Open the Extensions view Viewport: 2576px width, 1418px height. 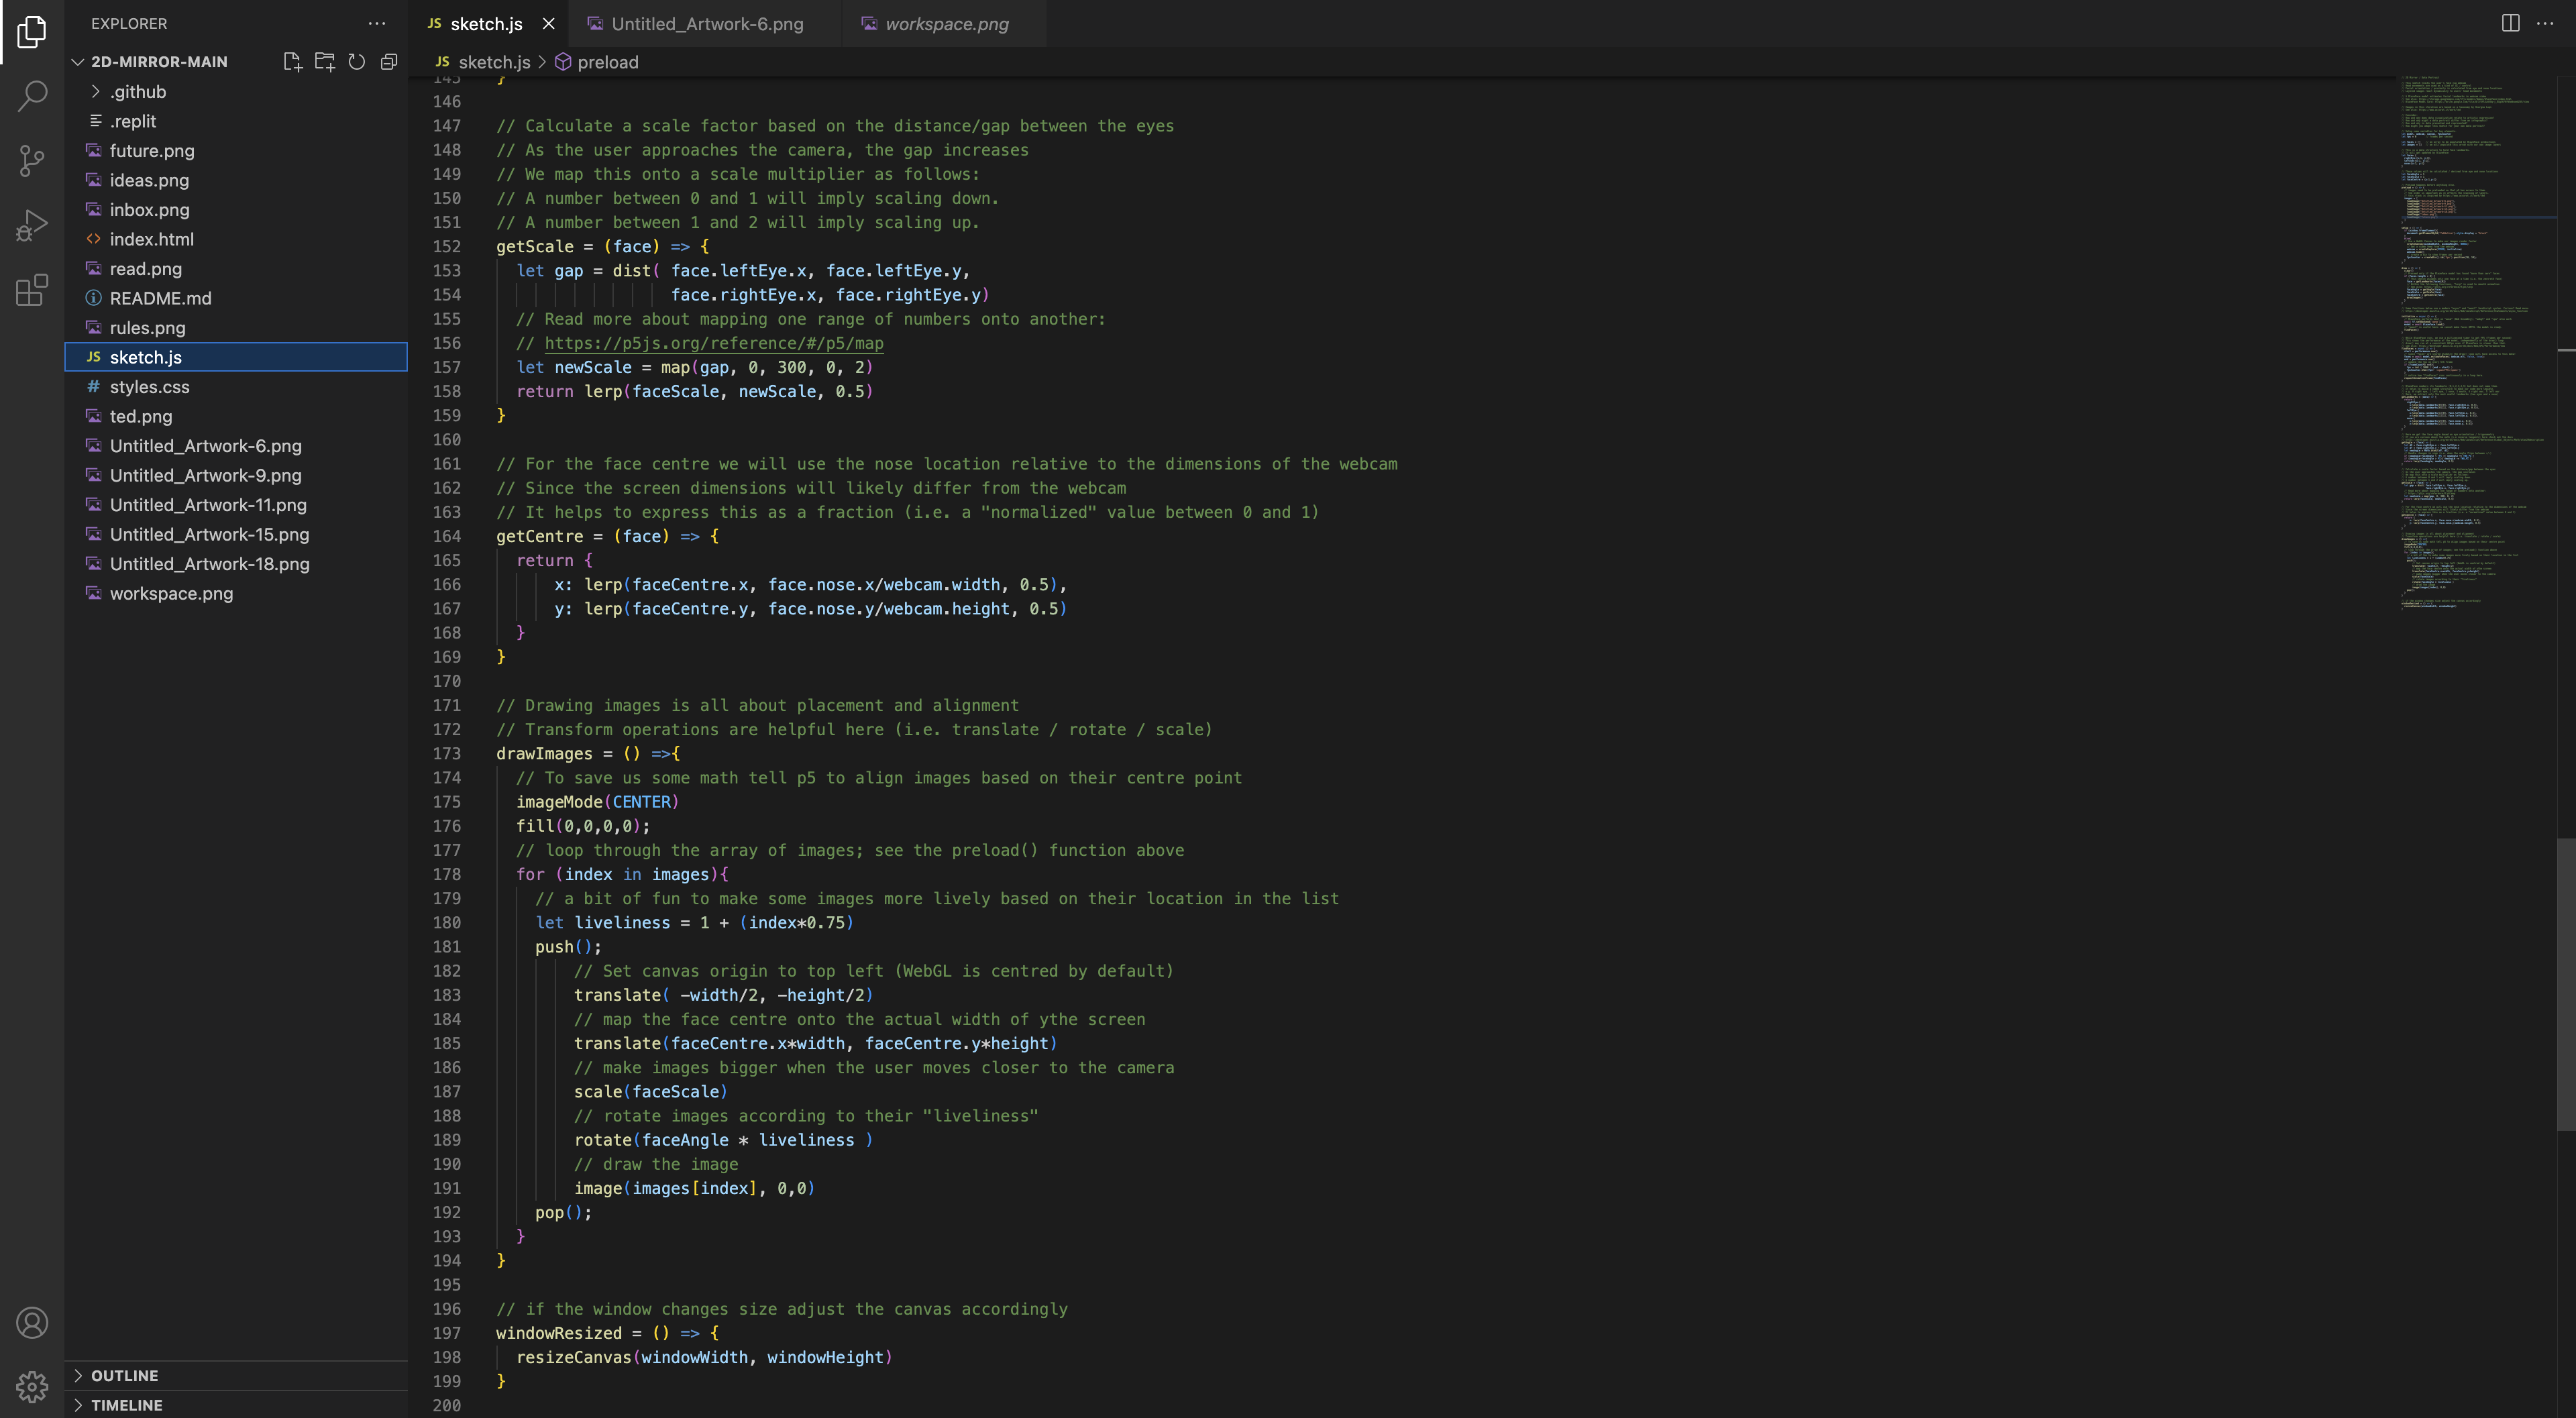32,291
